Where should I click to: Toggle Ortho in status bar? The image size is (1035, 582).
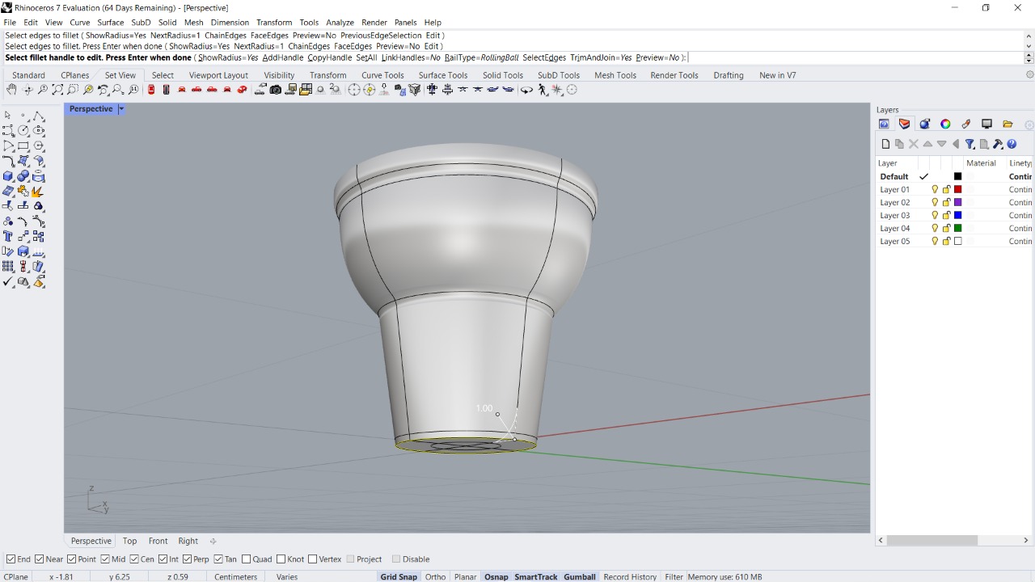click(435, 577)
